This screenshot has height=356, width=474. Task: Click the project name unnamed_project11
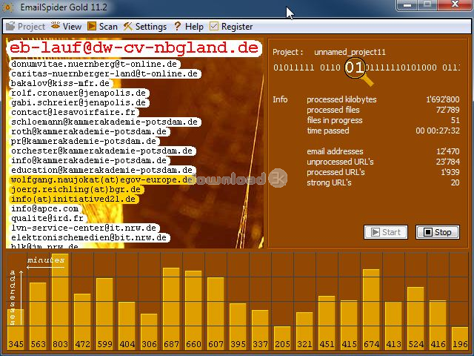click(x=350, y=52)
